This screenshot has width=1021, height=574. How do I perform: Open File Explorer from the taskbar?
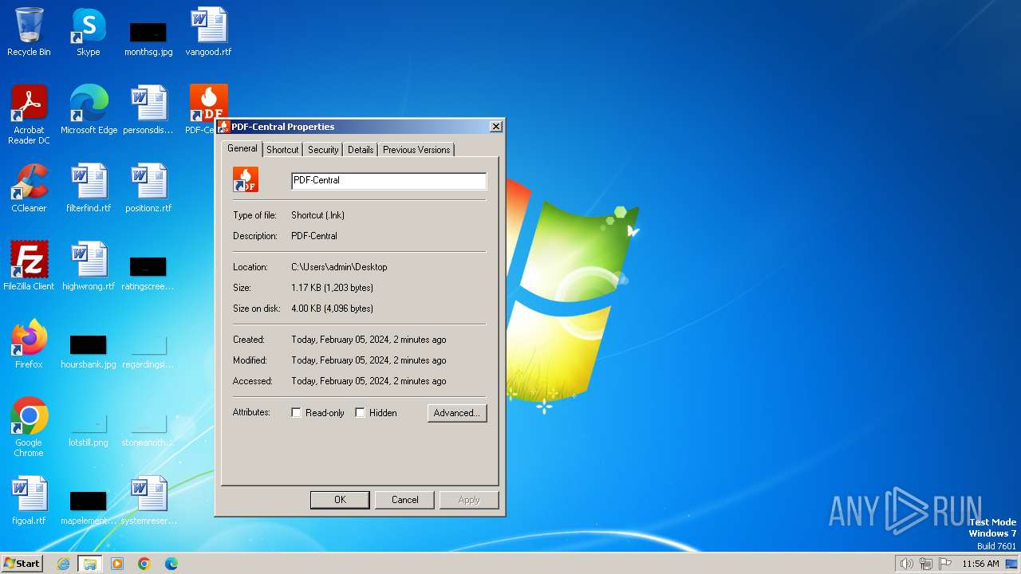[x=90, y=564]
